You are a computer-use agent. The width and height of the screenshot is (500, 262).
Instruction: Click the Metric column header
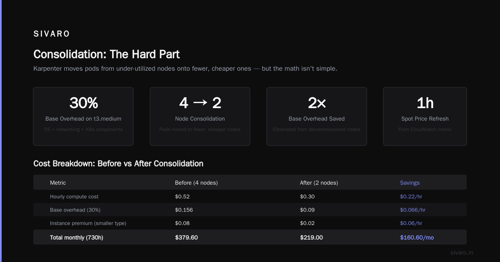[x=58, y=183]
